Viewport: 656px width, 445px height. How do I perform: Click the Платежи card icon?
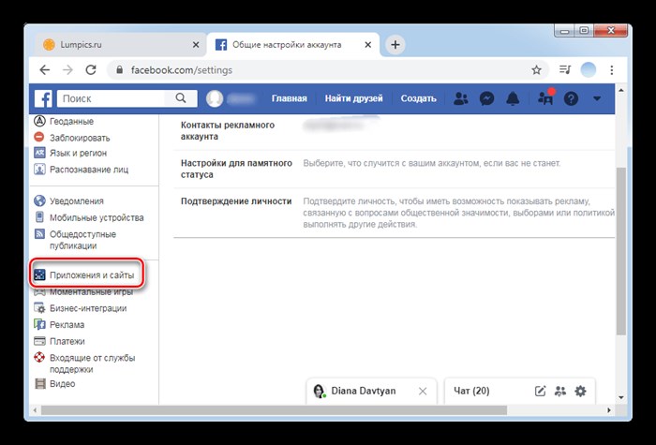pyautogui.click(x=39, y=341)
